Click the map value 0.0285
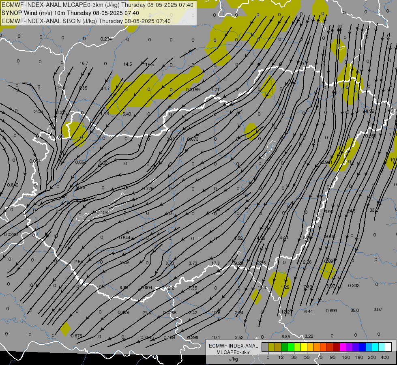397x365 pixels. (170, 313)
